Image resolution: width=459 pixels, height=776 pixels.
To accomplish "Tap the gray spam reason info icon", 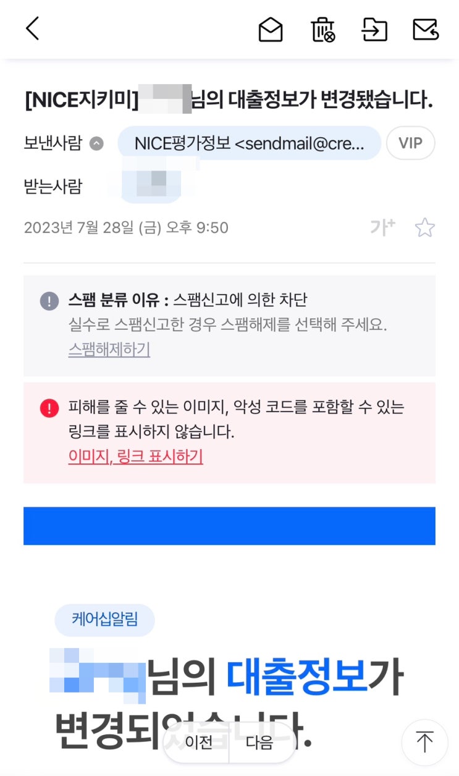I will click(x=49, y=301).
